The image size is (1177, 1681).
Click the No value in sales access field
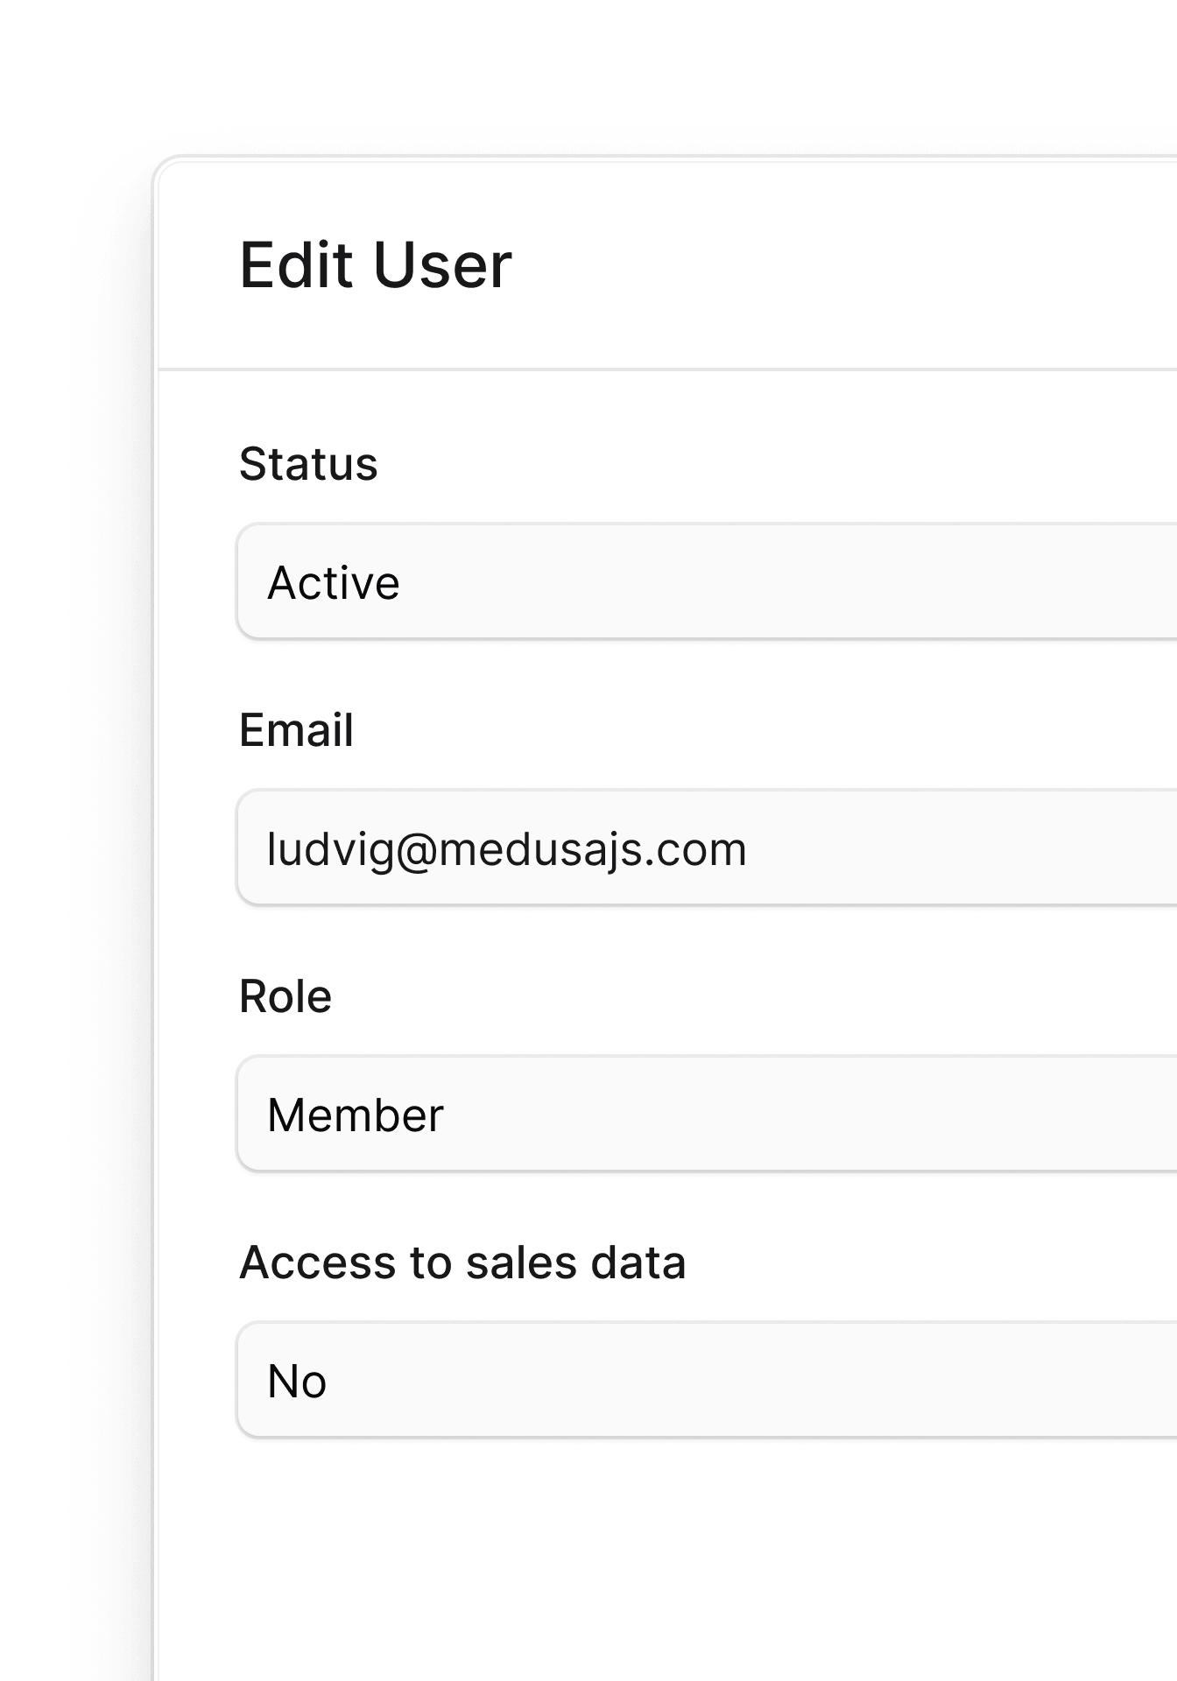297,1382
